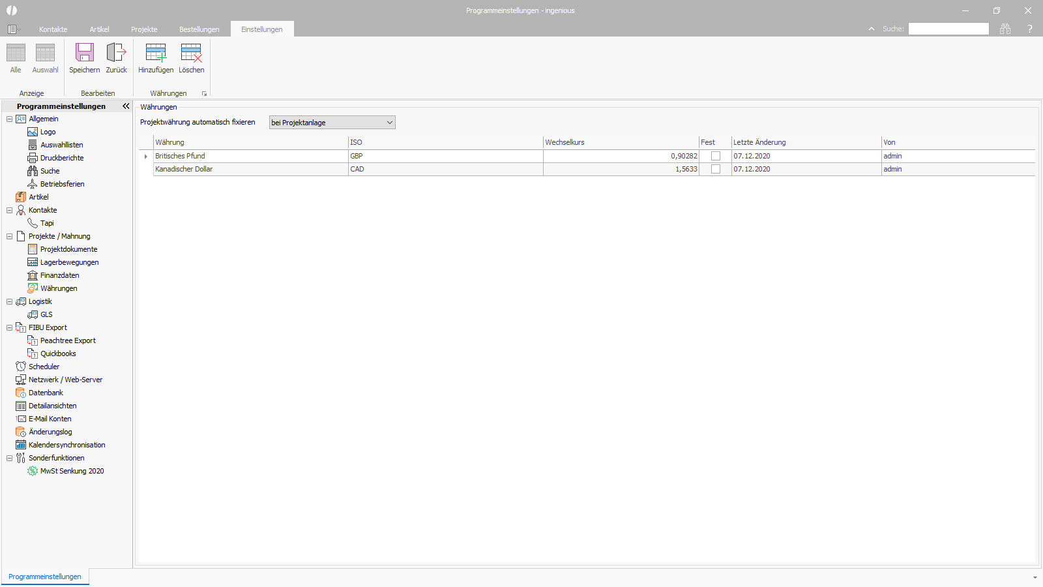This screenshot has height=587, width=1043.
Task: Click the binoculars search icon
Action: point(1005,29)
